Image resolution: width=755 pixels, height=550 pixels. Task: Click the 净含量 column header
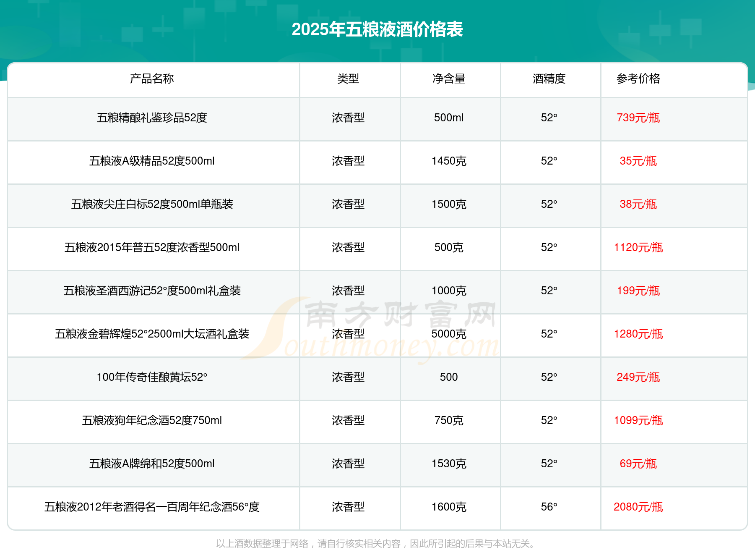(x=449, y=79)
